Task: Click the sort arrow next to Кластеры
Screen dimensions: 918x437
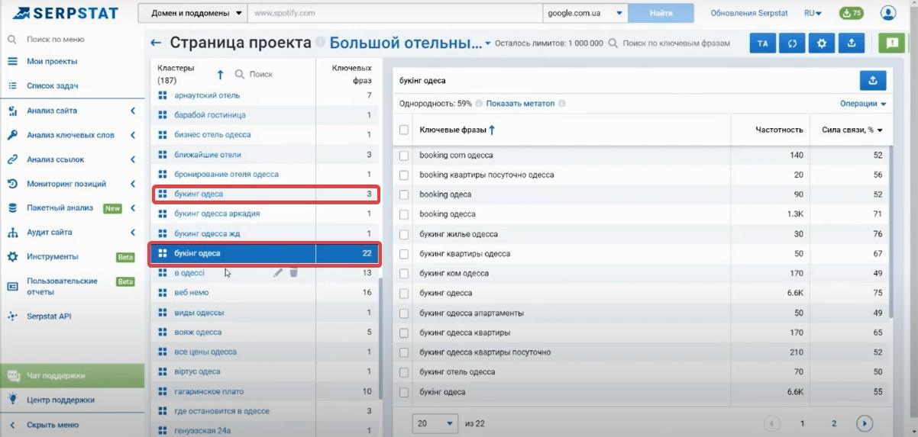Action: pos(220,74)
